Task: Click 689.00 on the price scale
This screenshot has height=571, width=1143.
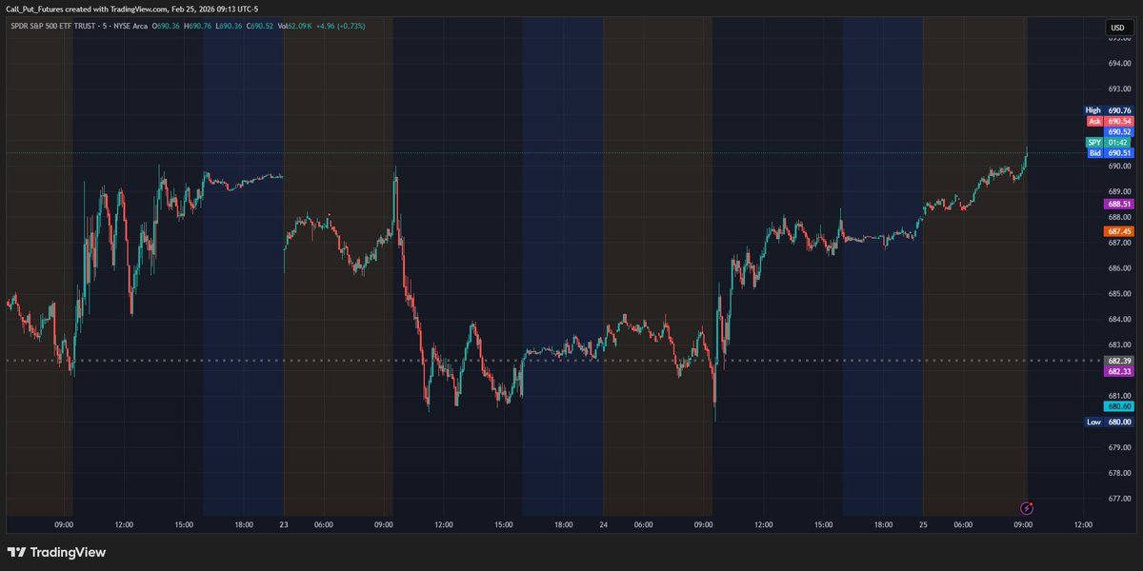Action: [1119, 191]
